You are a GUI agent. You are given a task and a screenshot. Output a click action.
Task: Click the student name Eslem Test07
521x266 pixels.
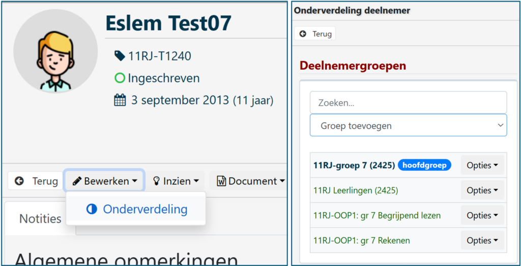168,23
